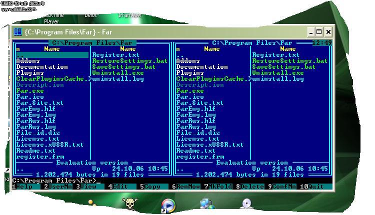Select register.frm in right panel
The image size is (375, 215).
click(x=200, y=157)
